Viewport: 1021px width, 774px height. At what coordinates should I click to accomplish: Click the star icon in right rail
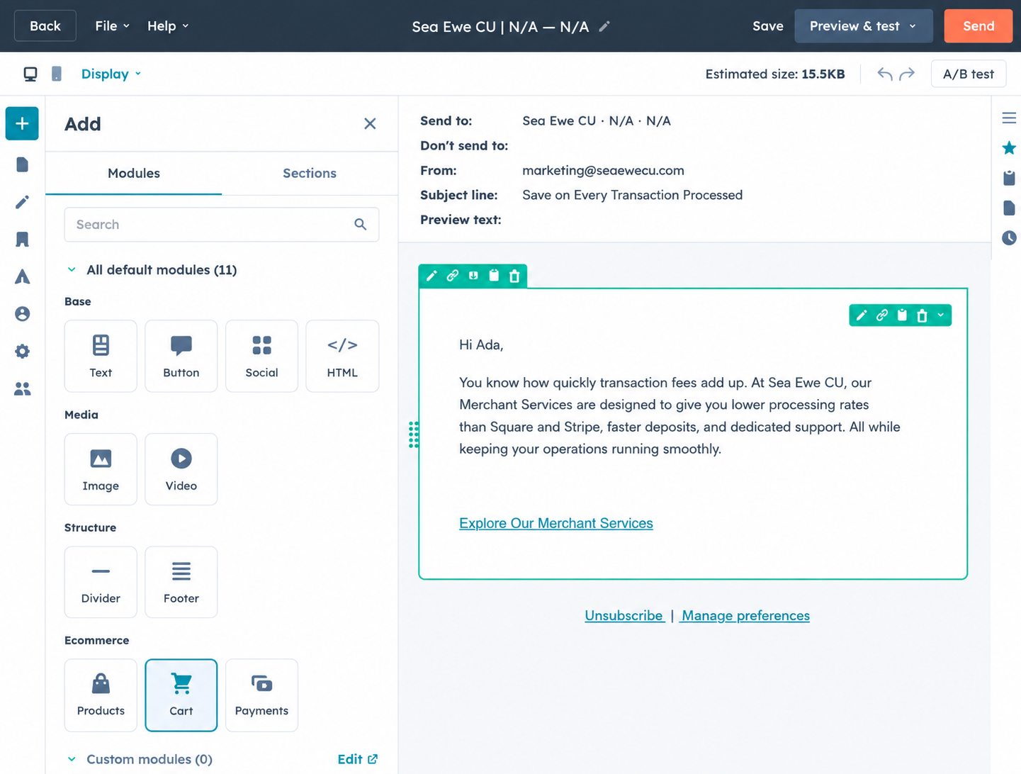click(x=1009, y=147)
